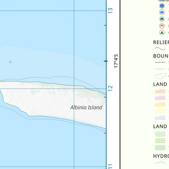Click the blue watercourse line symbol
The image size is (169, 169).
click(x=160, y=163)
